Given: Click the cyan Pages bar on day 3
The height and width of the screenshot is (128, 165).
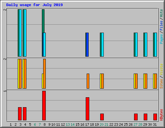Looking at the screenshot, I should pos(20,33).
